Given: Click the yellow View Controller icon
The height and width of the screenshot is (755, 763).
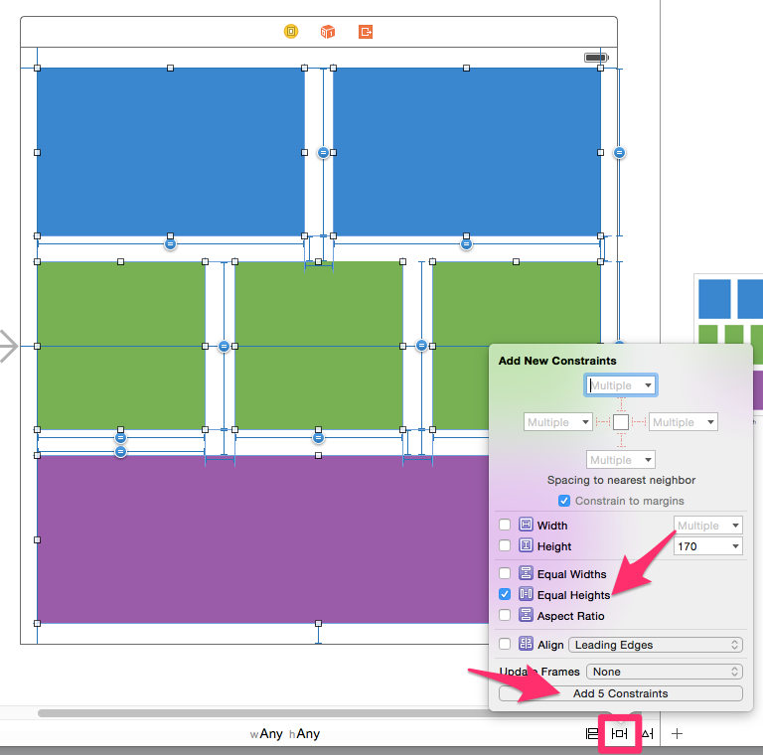Looking at the screenshot, I should 291,32.
